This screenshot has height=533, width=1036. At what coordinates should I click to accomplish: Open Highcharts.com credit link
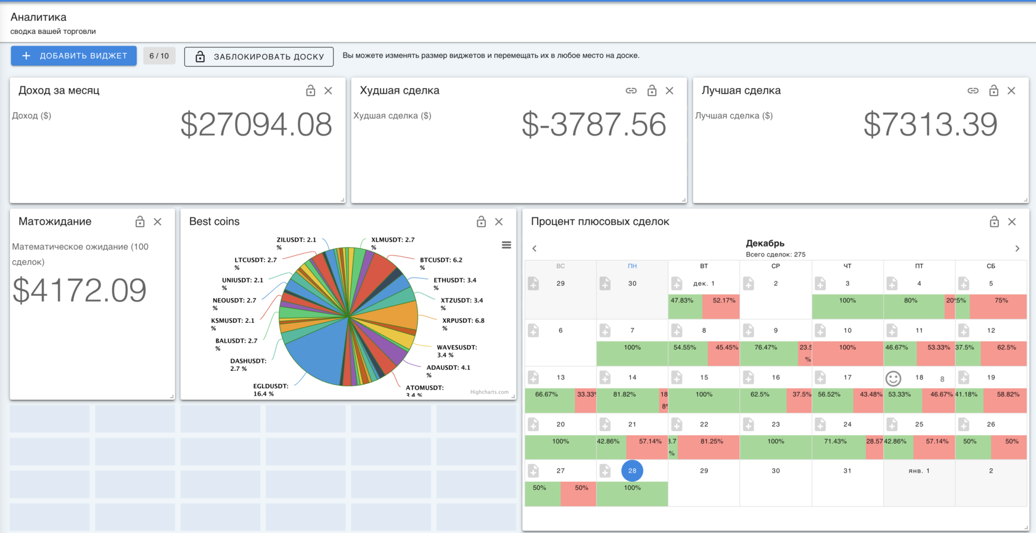click(x=490, y=392)
